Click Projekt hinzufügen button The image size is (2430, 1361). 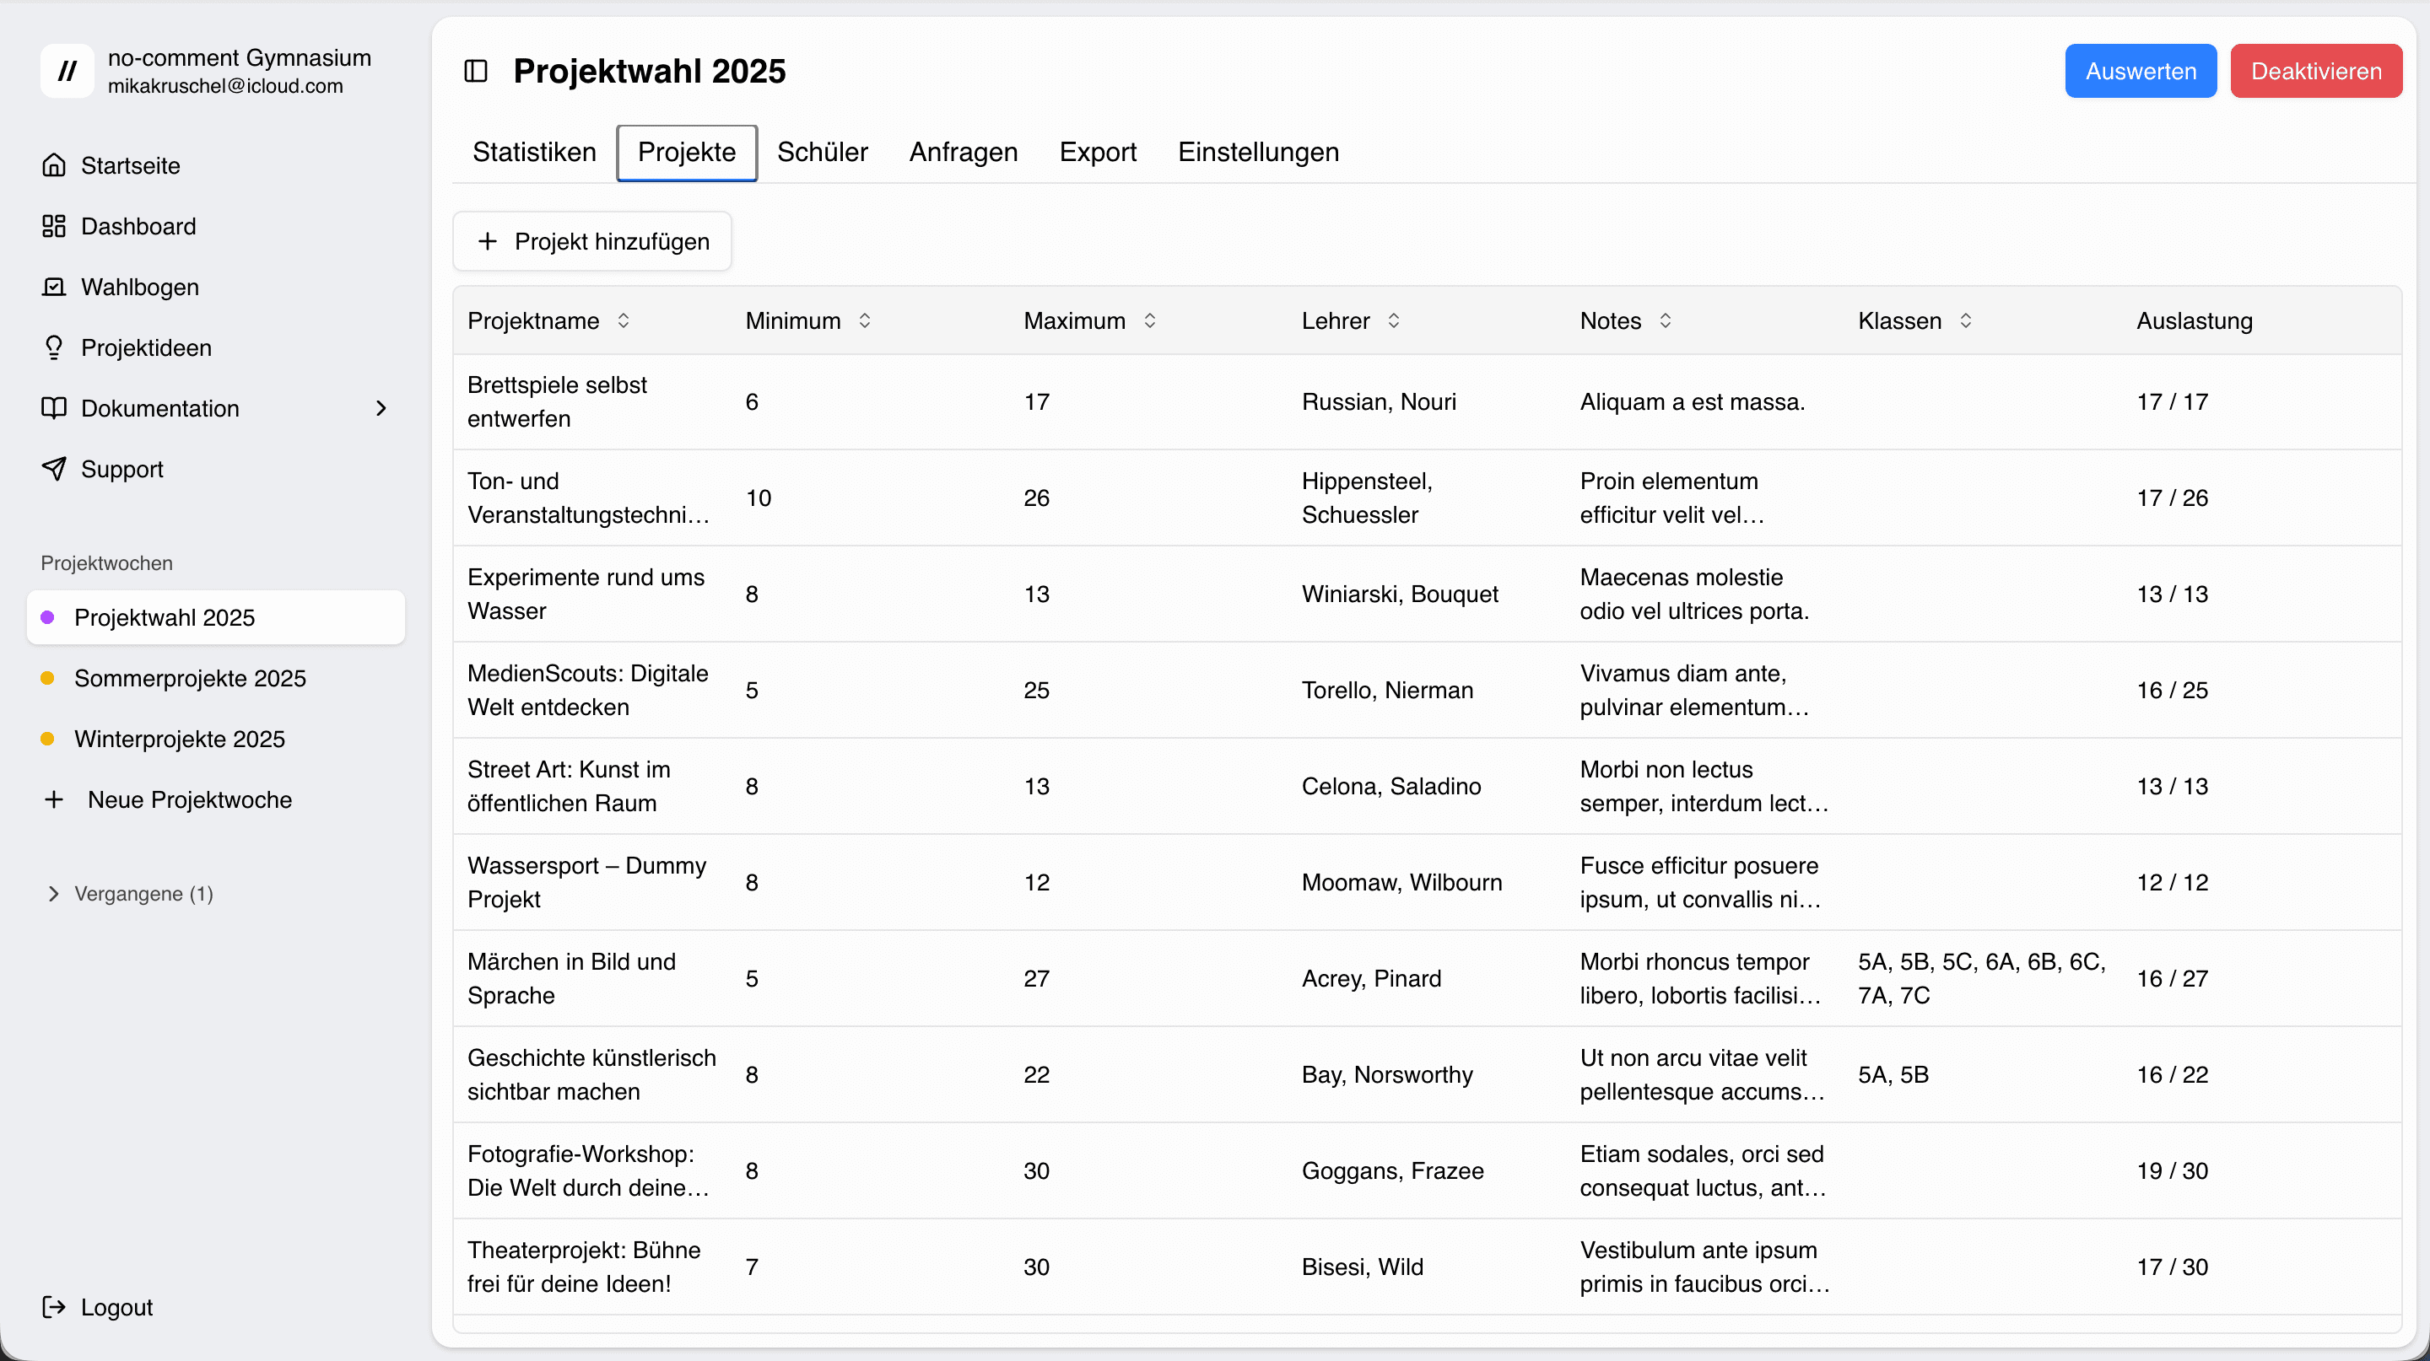pos(592,241)
